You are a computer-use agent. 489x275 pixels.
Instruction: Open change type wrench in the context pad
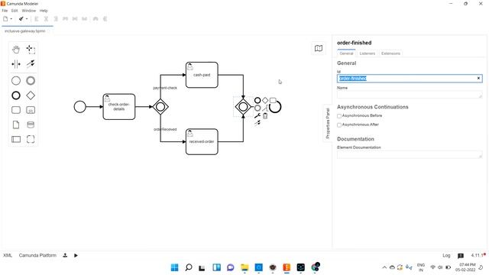click(x=257, y=115)
